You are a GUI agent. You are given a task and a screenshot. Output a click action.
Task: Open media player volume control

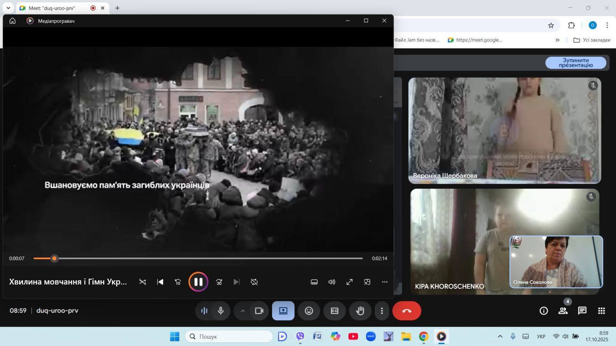(x=331, y=282)
